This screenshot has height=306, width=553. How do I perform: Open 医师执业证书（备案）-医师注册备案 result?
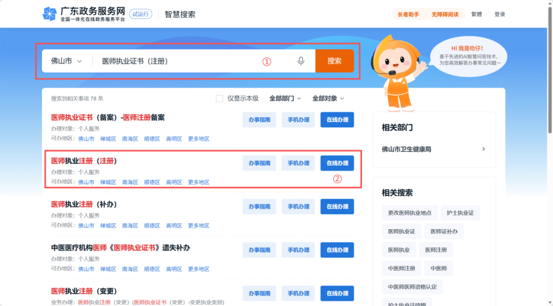click(x=108, y=117)
